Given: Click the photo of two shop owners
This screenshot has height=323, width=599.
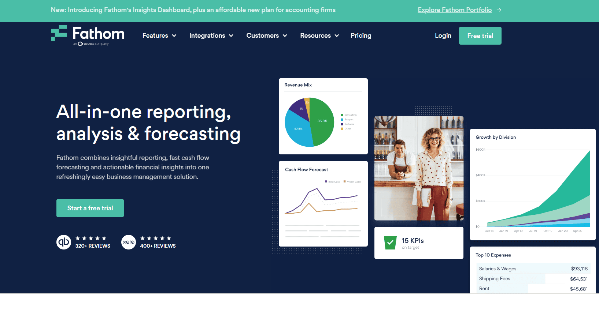Looking at the screenshot, I should click(x=419, y=168).
